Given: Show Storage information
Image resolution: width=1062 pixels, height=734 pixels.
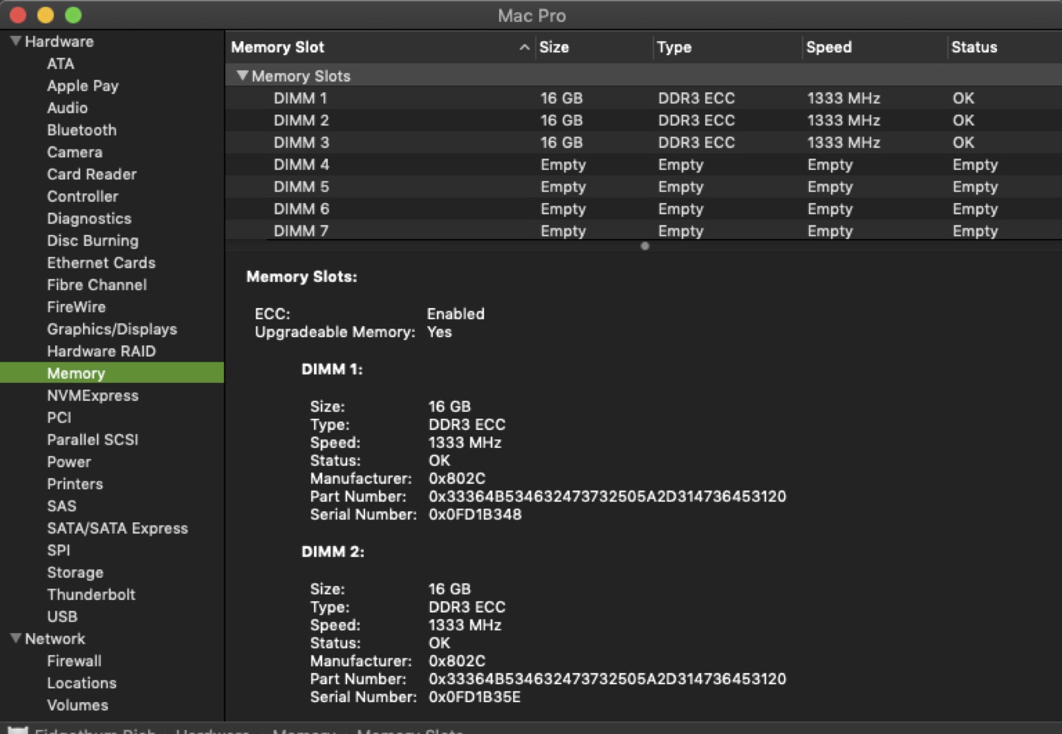Looking at the screenshot, I should (x=75, y=572).
